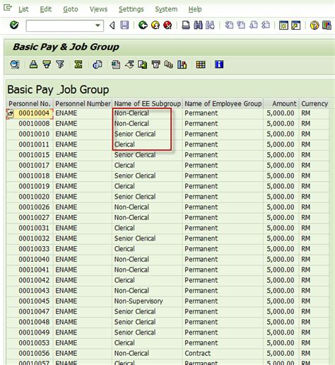Viewport: 335px width, 365px height.
Task: Click the Print icon in standard toolbar
Action: click(186, 25)
